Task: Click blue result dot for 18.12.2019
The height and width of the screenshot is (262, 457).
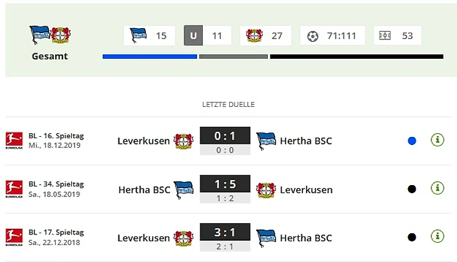Action: [x=412, y=141]
